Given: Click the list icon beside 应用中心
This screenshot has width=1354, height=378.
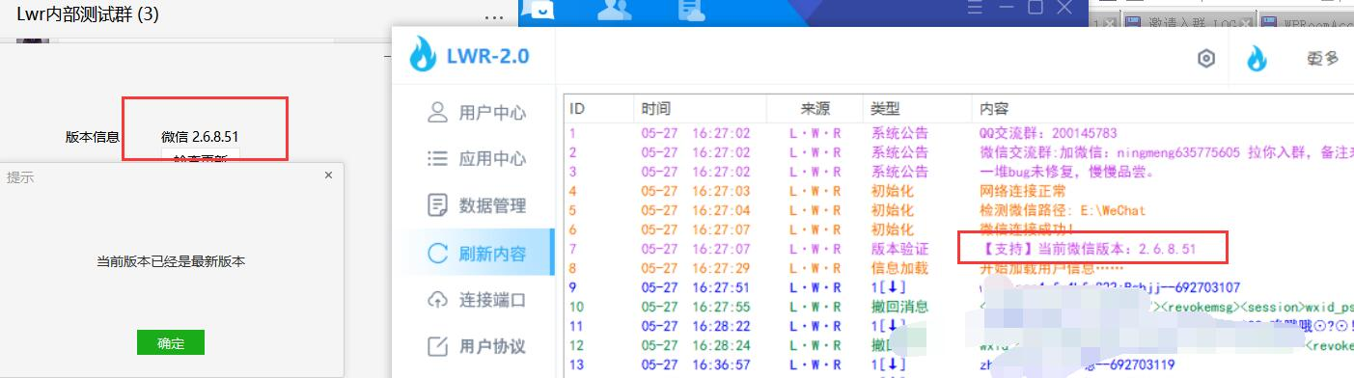Looking at the screenshot, I should pyautogui.click(x=437, y=158).
